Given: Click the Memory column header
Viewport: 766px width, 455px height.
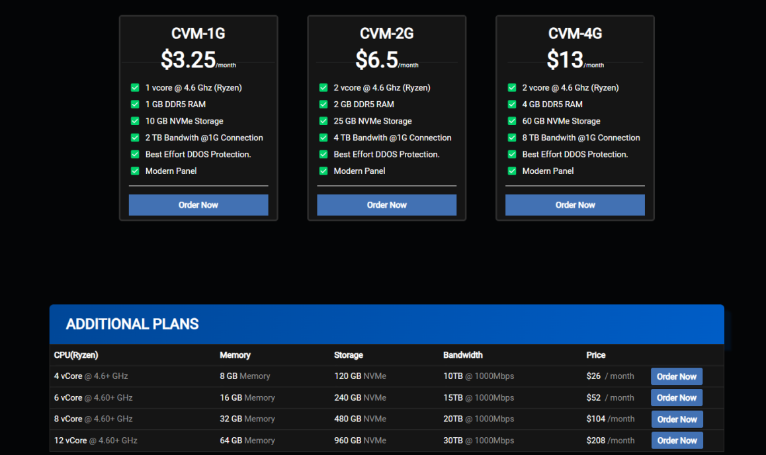Looking at the screenshot, I should (x=235, y=355).
